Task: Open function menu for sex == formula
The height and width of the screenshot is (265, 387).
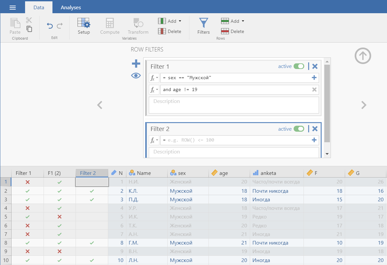Action: pos(154,78)
